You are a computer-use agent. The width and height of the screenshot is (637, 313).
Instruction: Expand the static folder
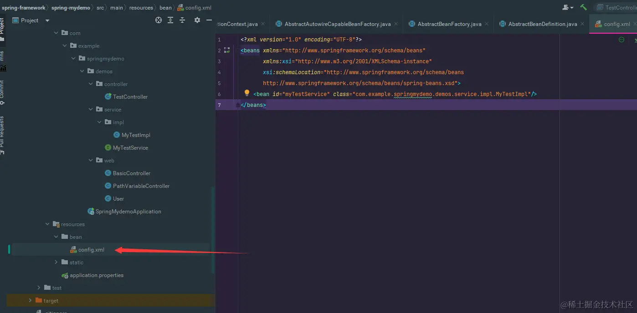pos(56,263)
